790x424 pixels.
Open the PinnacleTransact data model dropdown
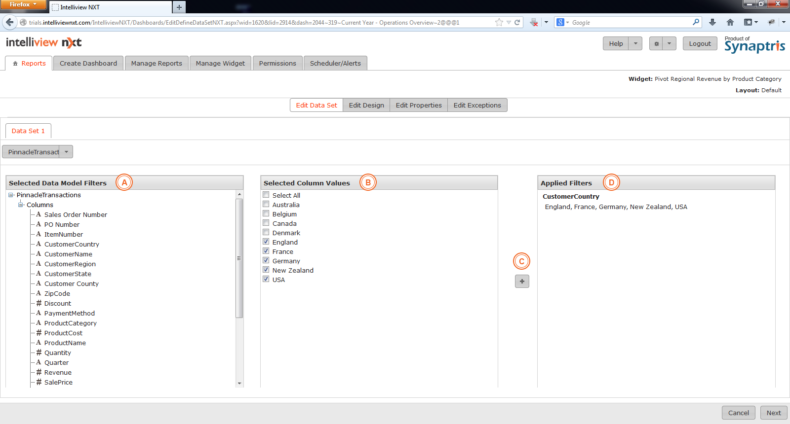pyautogui.click(x=66, y=152)
